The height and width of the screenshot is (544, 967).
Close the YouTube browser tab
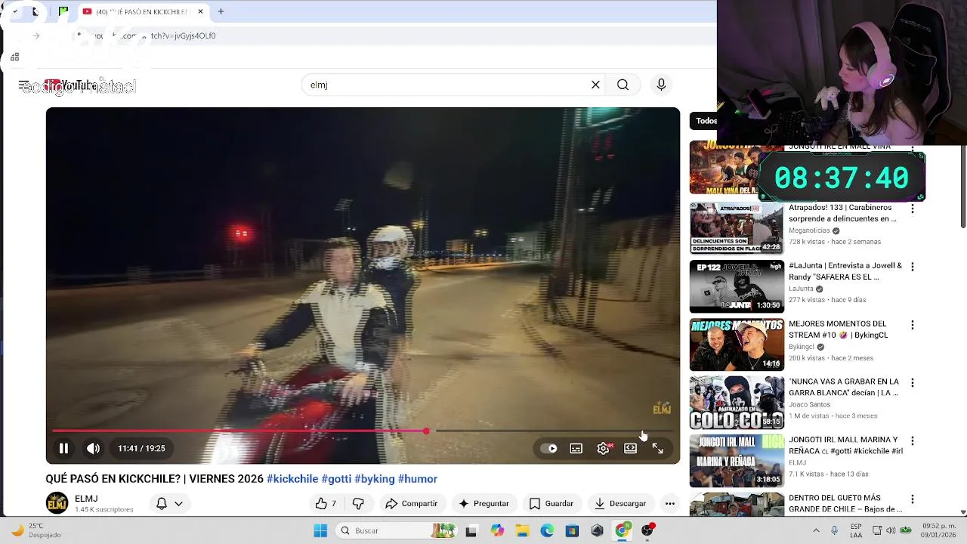point(200,11)
